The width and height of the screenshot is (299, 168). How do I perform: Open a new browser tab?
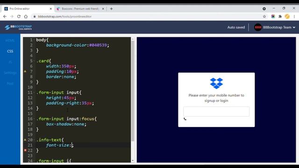click(x=111, y=9)
